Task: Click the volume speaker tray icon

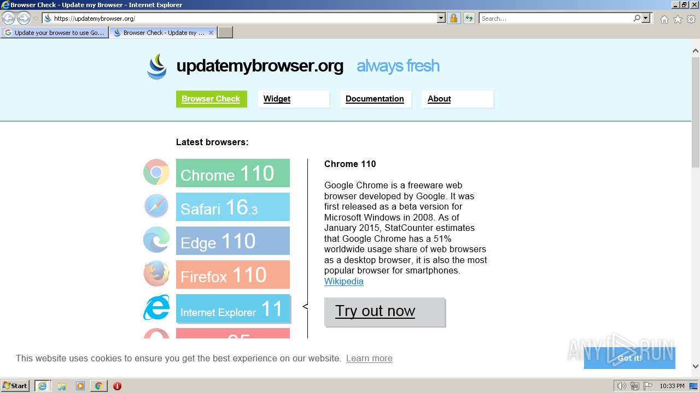Action: (x=622, y=386)
